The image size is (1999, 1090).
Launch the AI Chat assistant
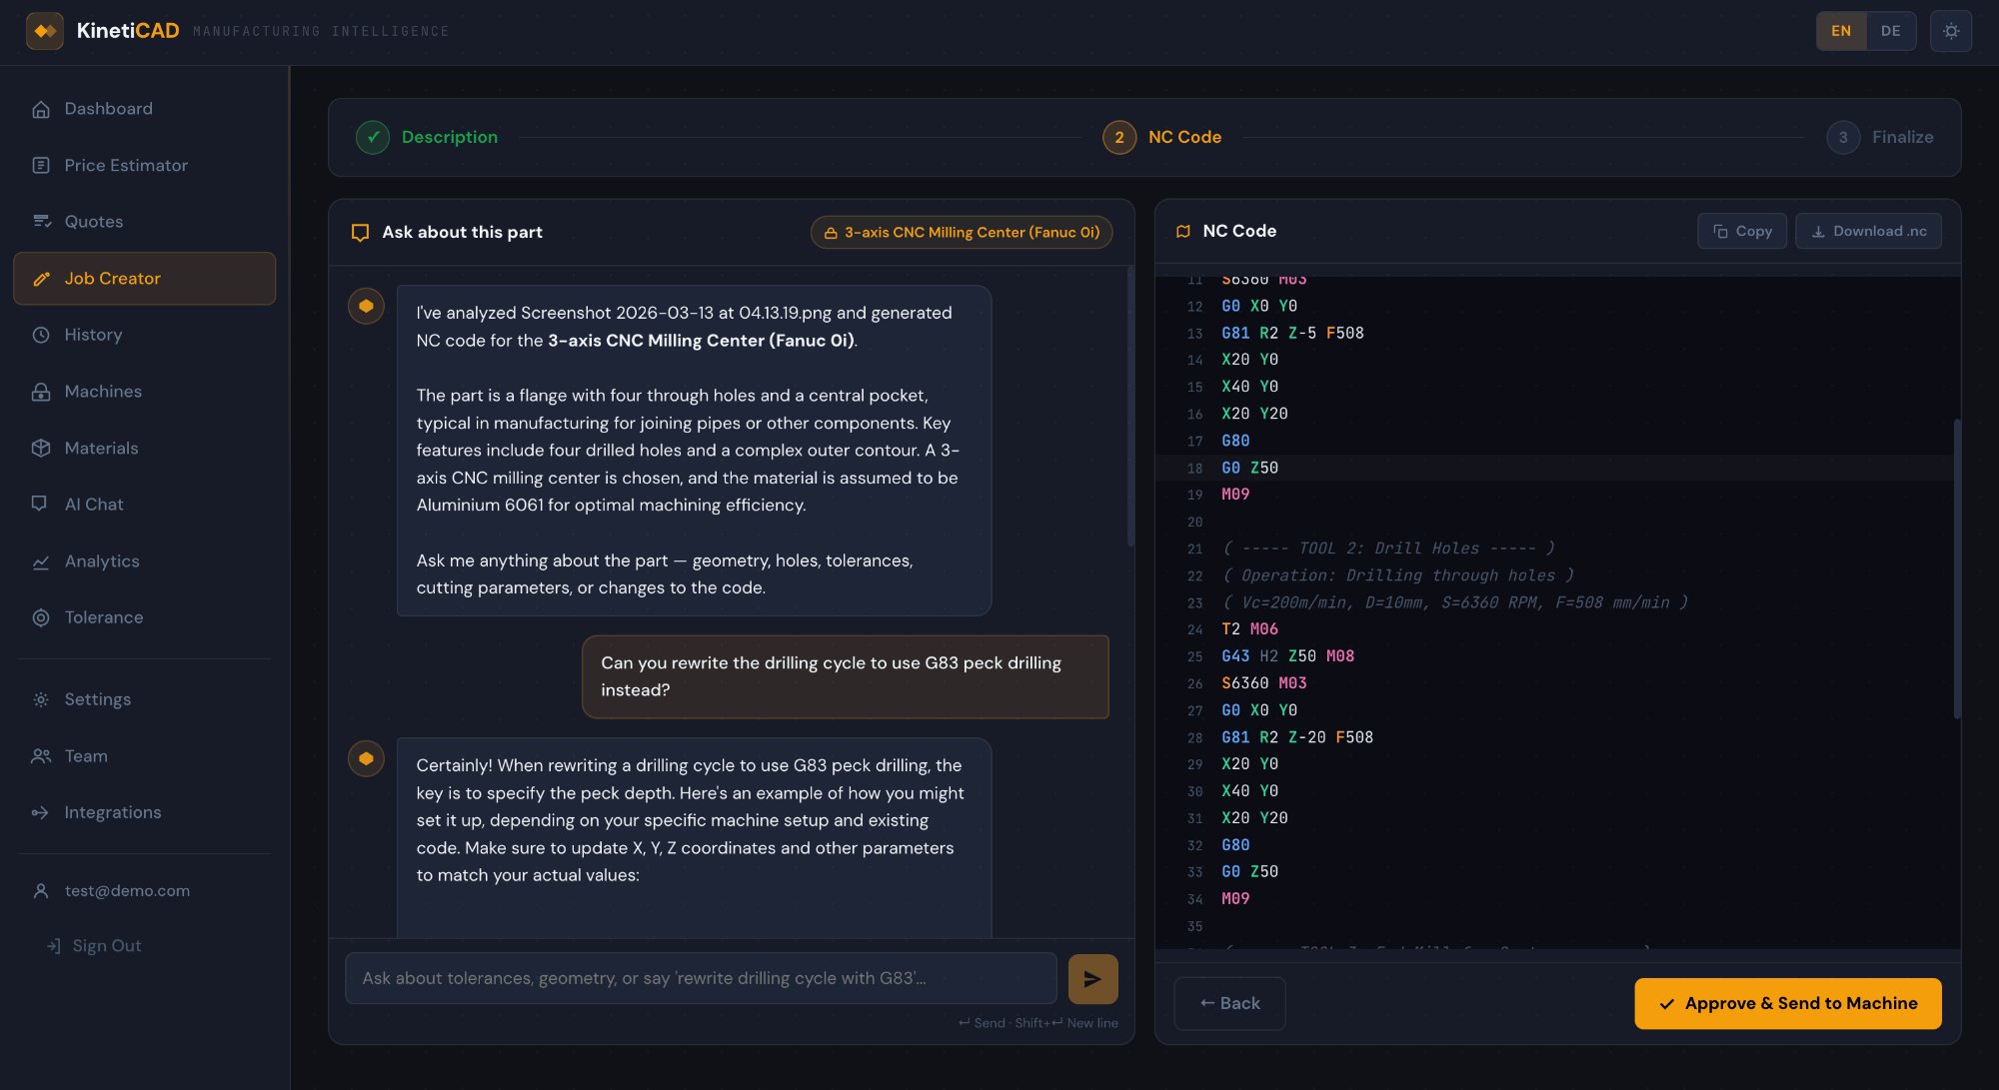93,504
